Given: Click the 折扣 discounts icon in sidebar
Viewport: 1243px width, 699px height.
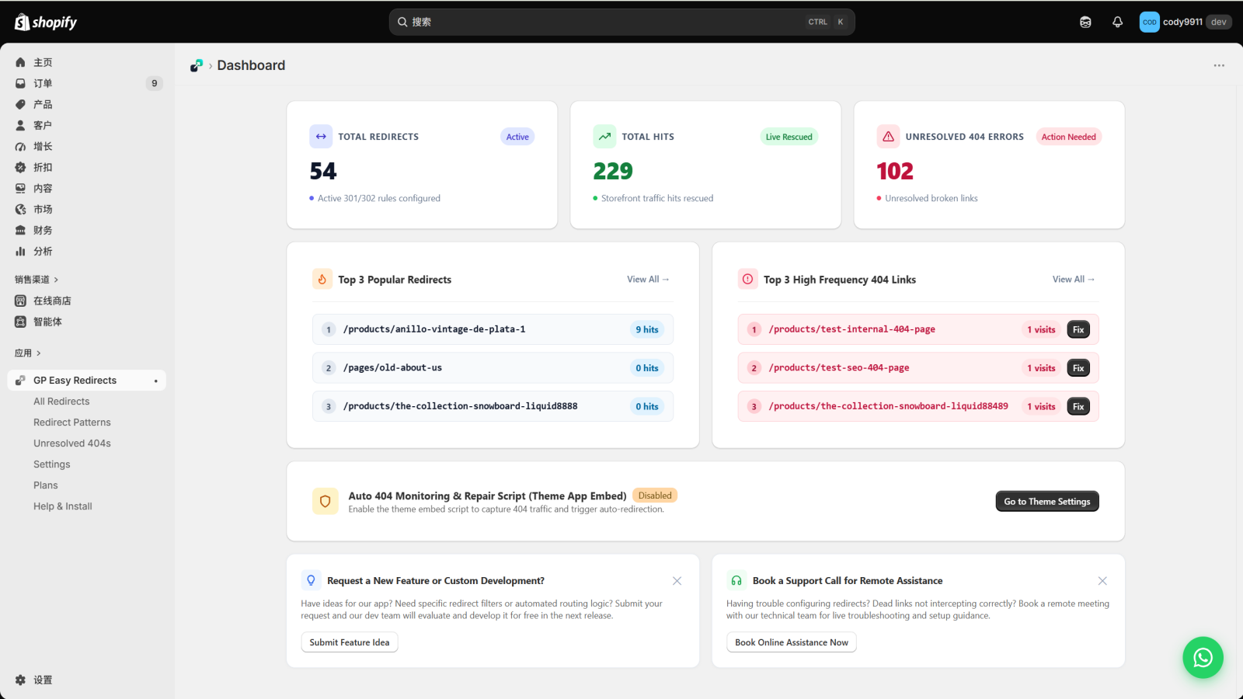Looking at the screenshot, I should pos(21,167).
